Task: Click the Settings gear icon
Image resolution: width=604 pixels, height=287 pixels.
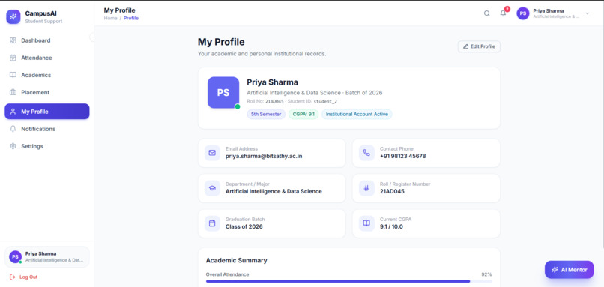Action: tap(13, 146)
